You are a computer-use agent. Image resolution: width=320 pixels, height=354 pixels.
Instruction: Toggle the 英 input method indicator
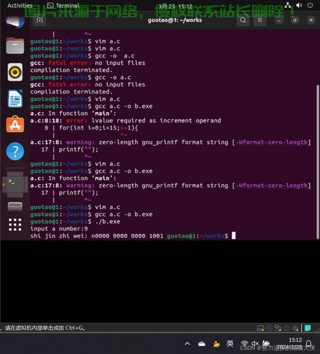230,343
